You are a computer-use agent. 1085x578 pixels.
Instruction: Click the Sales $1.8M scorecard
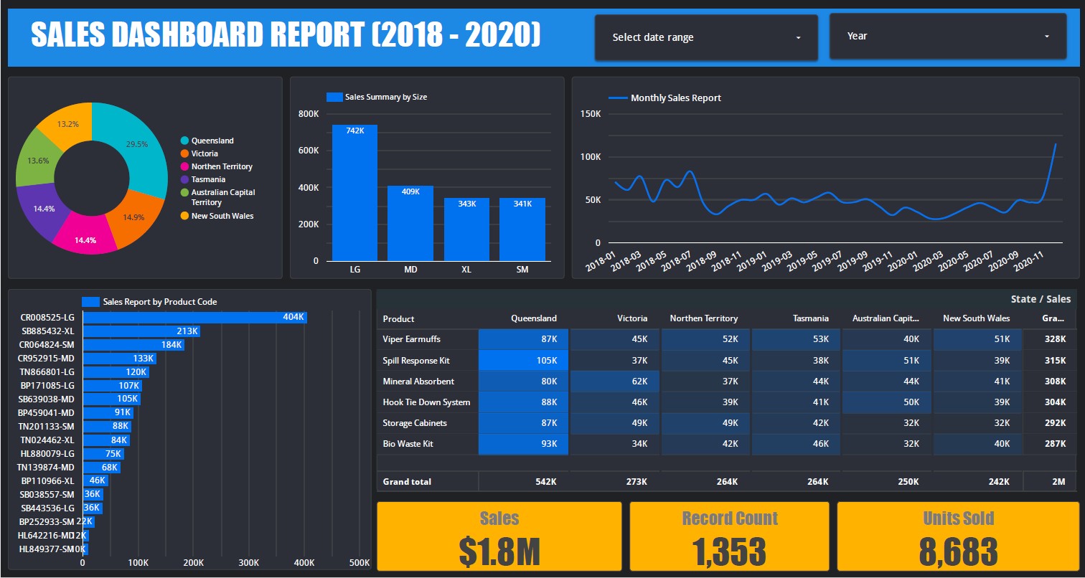pyautogui.click(x=499, y=536)
